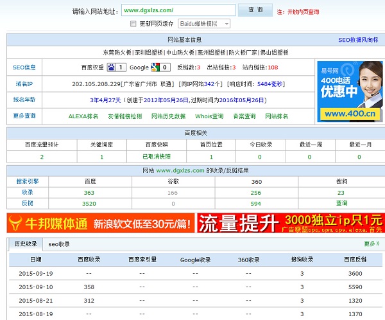Switch to the seo收录 tab
The image size is (385, 320).
(59, 244)
